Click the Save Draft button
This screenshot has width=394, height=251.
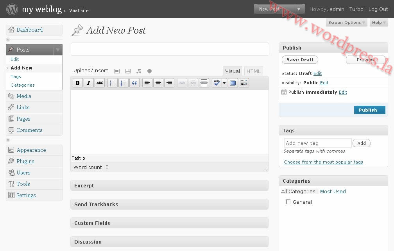pyautogui.click(x=300, y=60)
